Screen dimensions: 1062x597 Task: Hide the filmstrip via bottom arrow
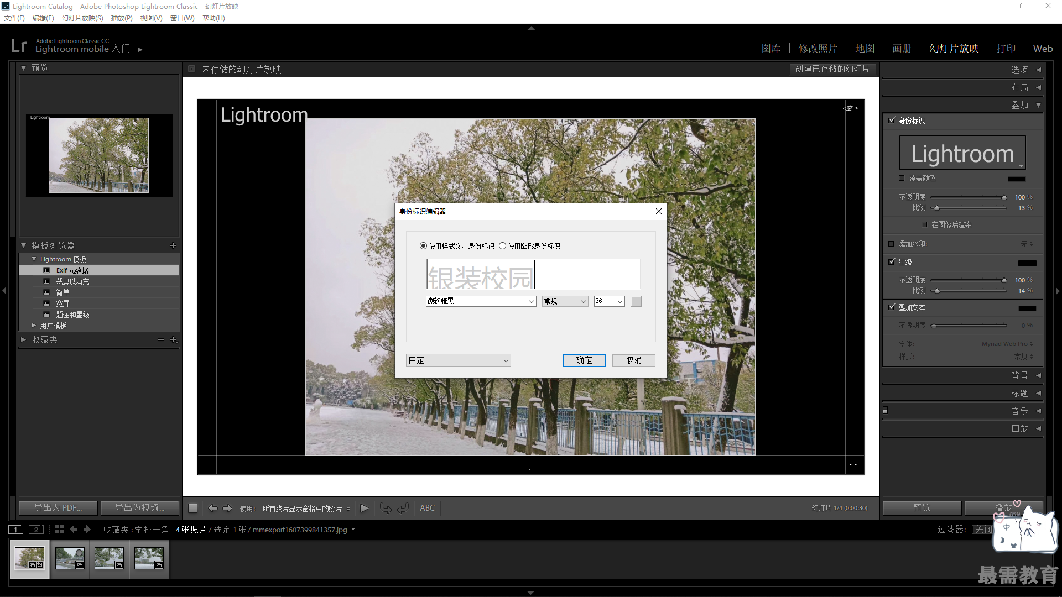(x=531, y=593)
